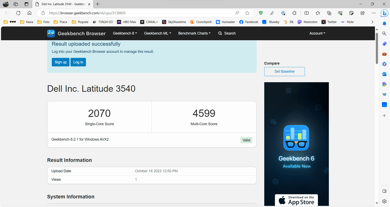Open Outlook icon in Edge sidebar
Viewport: 390px width, 207px height.
tap(384, 74)
